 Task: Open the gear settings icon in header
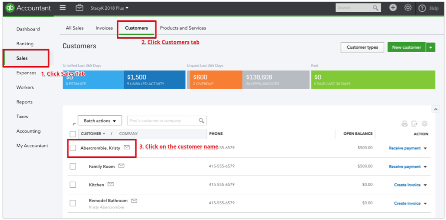408,8
